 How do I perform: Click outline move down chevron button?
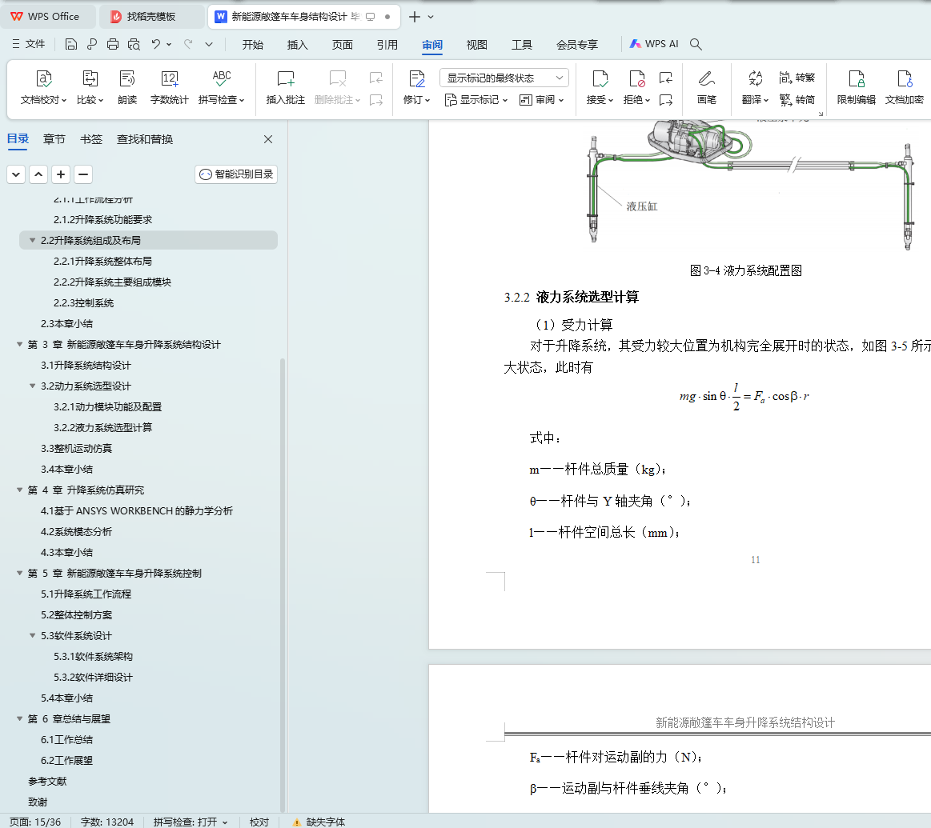(x=16, y=174)
